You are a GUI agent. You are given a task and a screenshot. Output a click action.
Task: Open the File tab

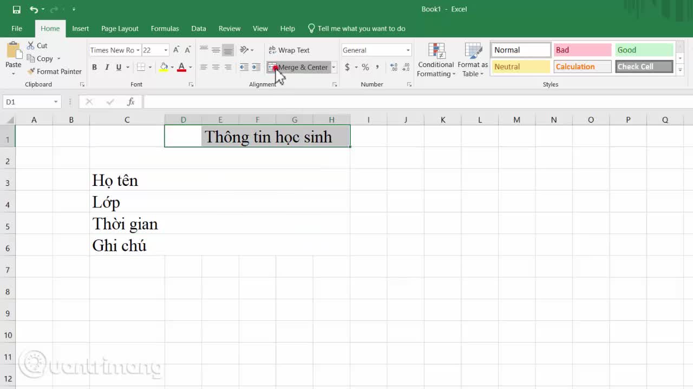17,29
